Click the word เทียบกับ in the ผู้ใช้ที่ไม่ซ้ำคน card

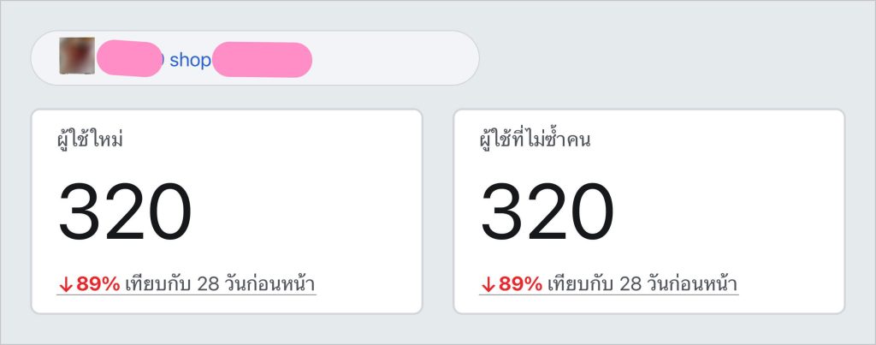click(581, 284)
